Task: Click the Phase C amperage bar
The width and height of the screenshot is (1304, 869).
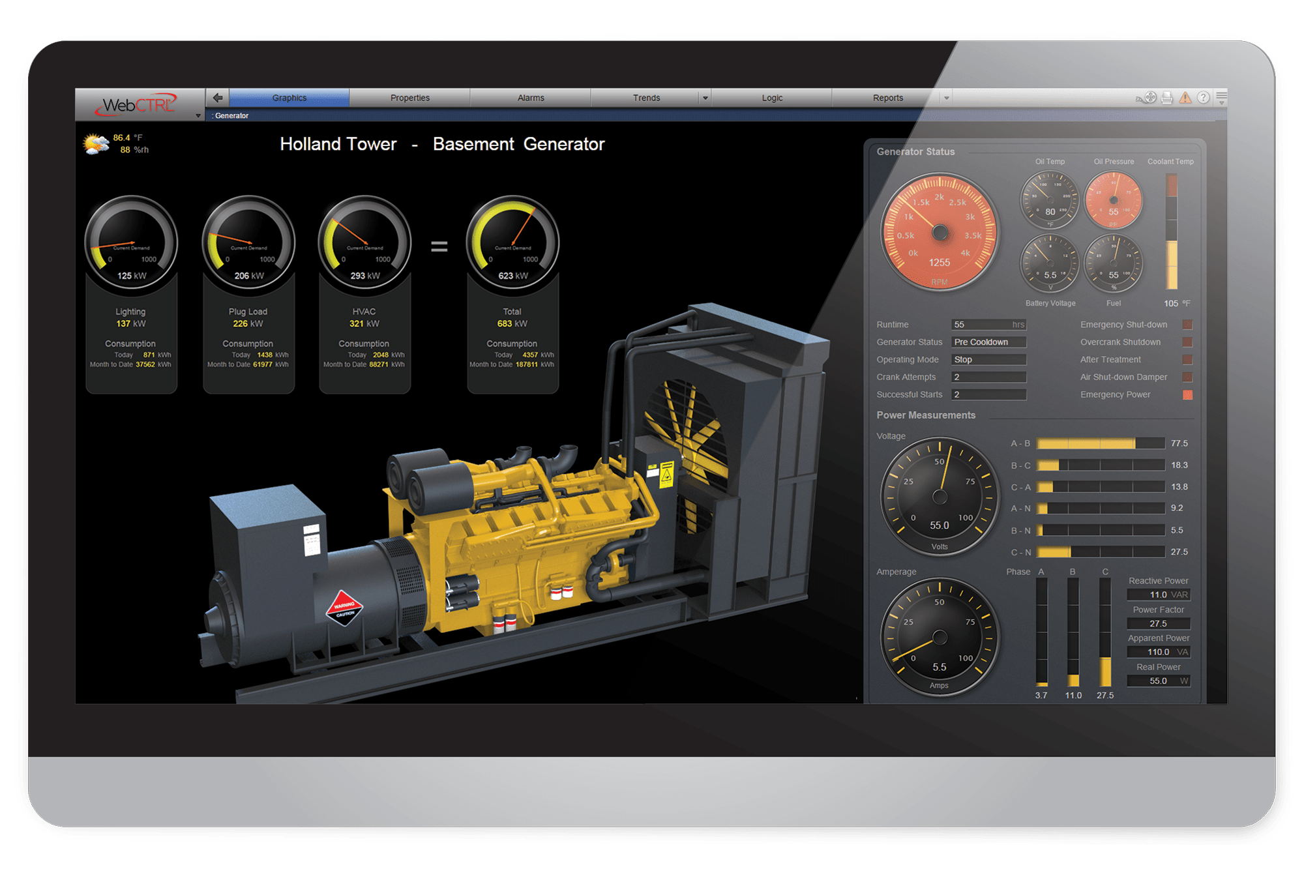Action: click(x=1105, y=632)
